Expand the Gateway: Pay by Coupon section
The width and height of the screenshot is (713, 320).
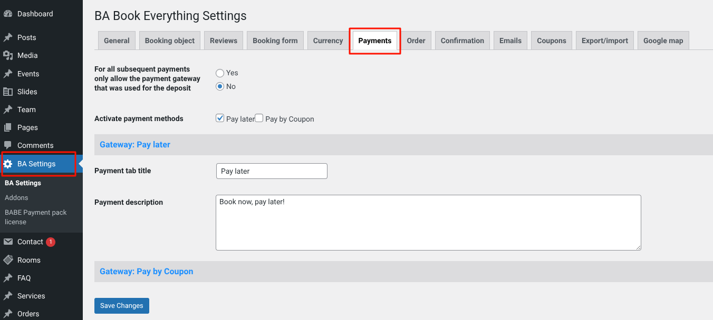tap(147, 272)
